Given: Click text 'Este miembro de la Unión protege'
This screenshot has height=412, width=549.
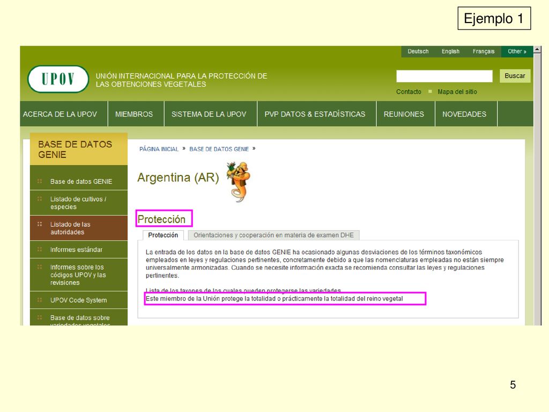Looking at the screenshot, I should pyautogui.click(x=194, y=299).
